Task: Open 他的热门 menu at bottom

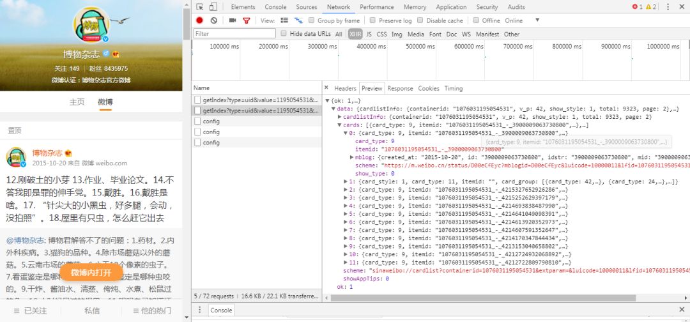Action: [152, 310]
